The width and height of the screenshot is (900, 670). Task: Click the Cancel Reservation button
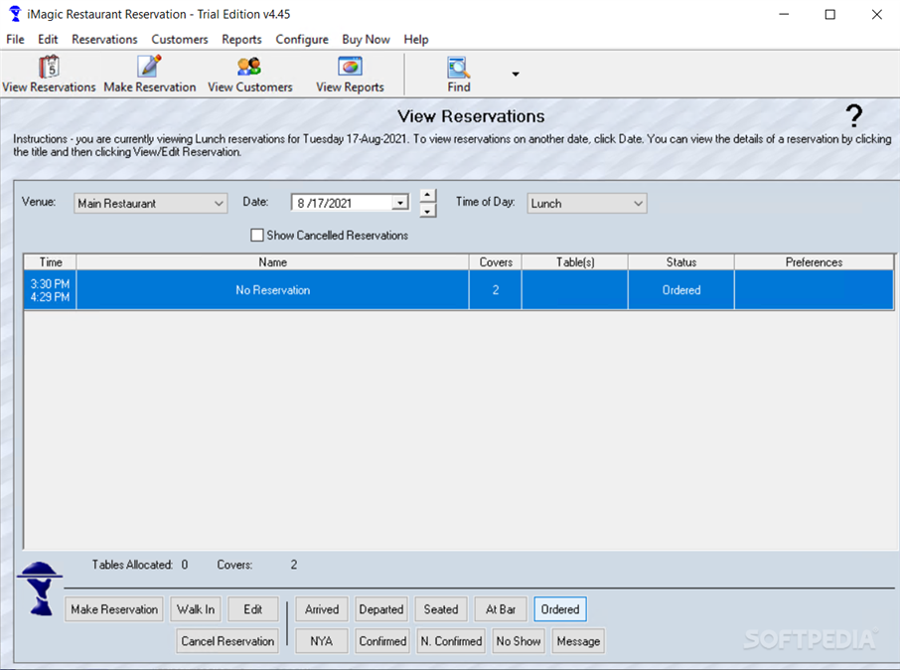tap(227, 641)
